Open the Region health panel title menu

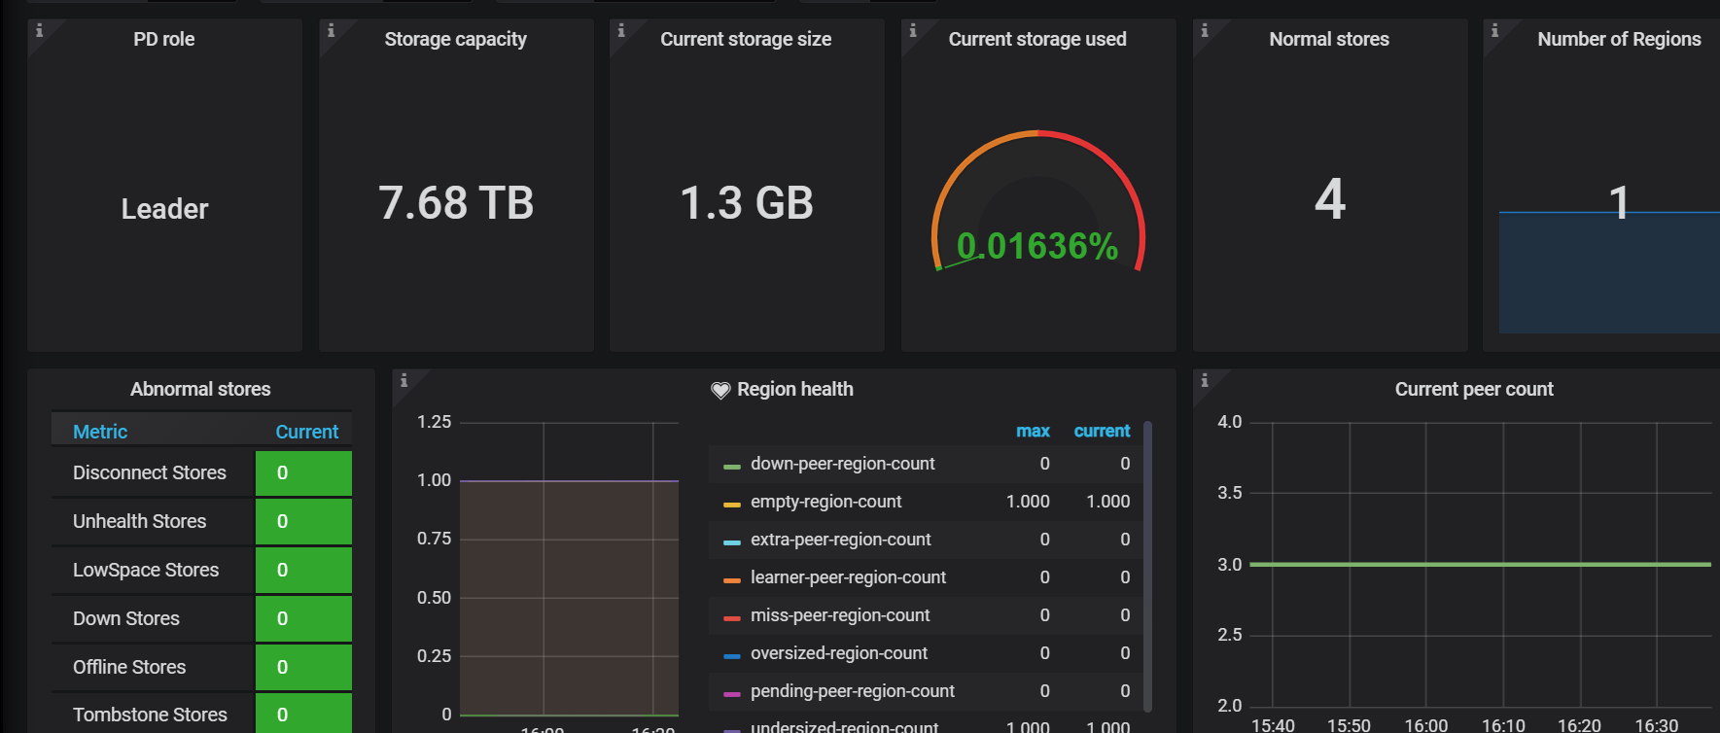(794, 389)
